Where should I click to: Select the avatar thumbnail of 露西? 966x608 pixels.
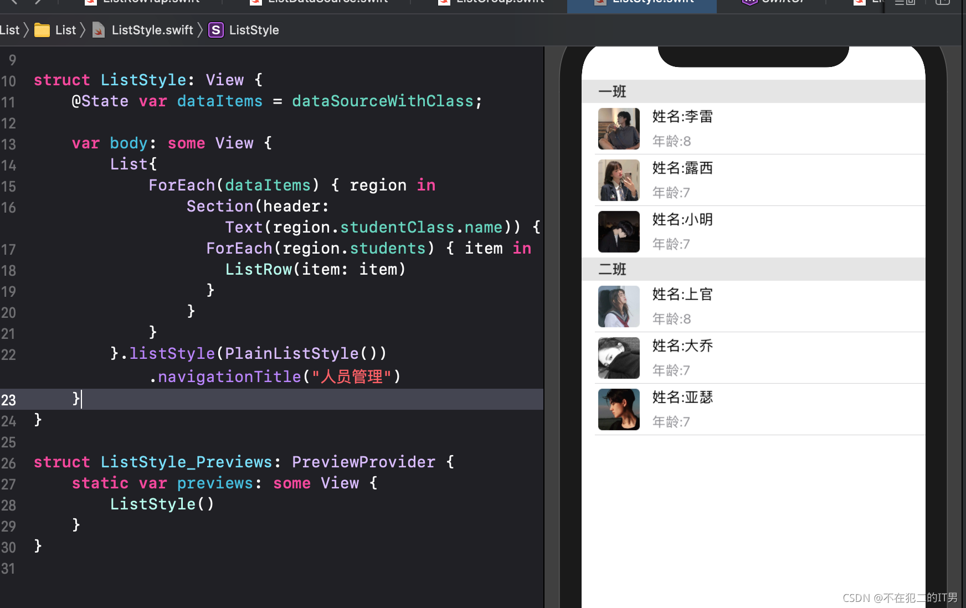[x=619, y=180]
